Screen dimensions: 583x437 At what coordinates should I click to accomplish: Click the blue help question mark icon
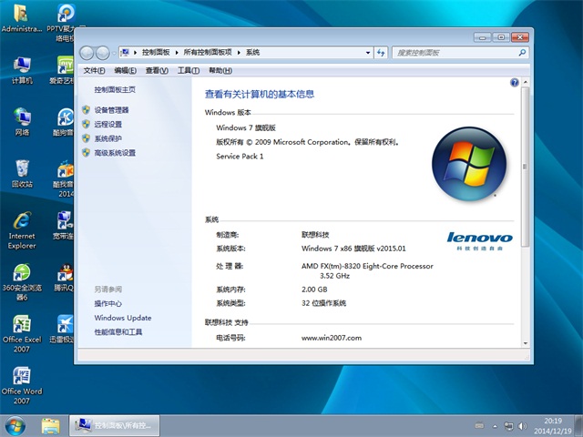(514, 83)
